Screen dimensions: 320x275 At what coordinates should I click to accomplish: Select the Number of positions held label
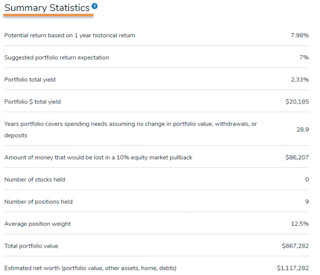[38, 201]
